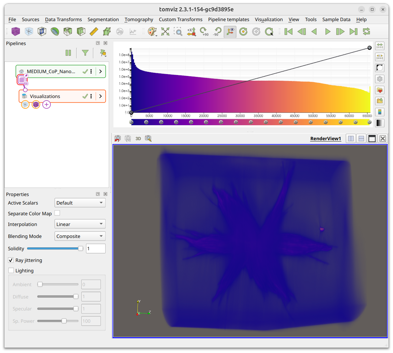Toggle the 3D interaction mode button
The height and width of the screenshot is (353, 393).
pyautogui.click(x=138, y=139)
